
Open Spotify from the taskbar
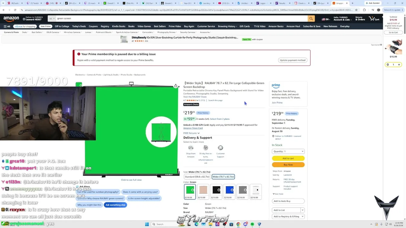252,224
